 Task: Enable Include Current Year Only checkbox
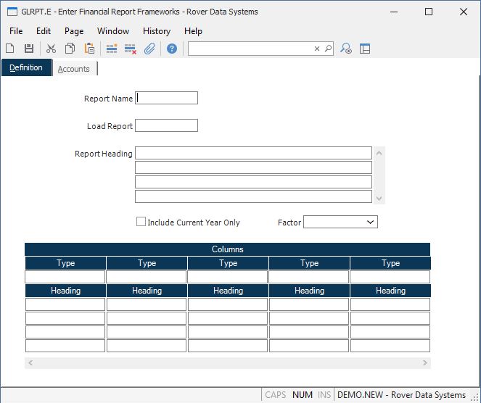point(141,222)
